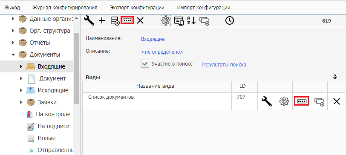The height and width of the screenshot is (155, 346).
Task: Delete Список документов row with X icon
Action: coord(336,101)
